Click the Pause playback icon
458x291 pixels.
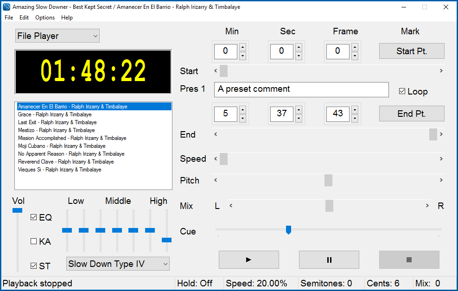pos(329,259)
